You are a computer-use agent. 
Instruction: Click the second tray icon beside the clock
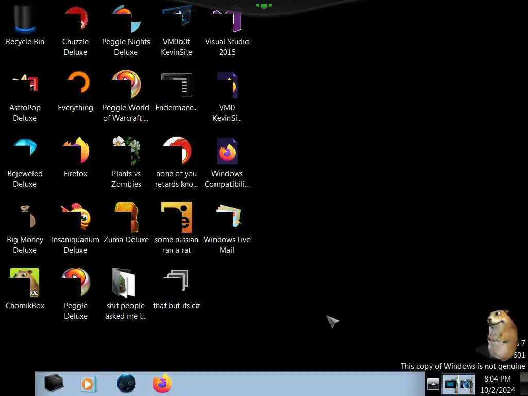click(x=467, y=384)
